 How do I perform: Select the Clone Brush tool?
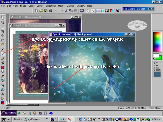pos(3,63)
